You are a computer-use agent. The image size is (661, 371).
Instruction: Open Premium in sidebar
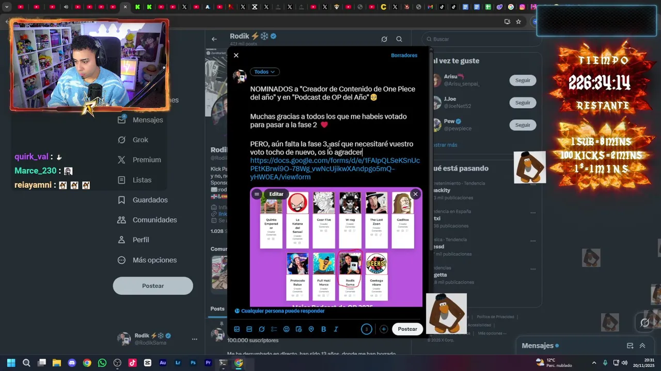[139, 160]
